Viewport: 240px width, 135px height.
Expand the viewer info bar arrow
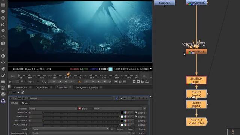coord(151,69)
